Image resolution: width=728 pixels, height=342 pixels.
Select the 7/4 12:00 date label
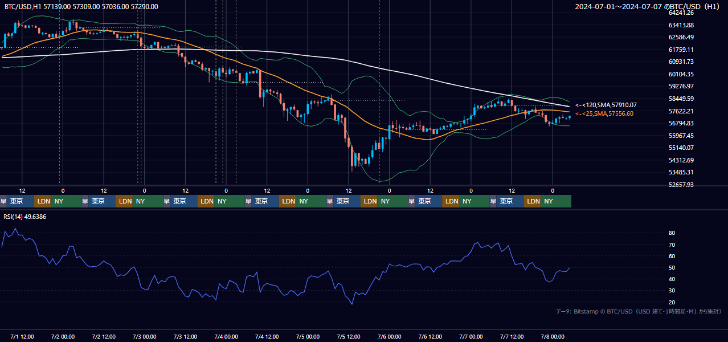267,336
